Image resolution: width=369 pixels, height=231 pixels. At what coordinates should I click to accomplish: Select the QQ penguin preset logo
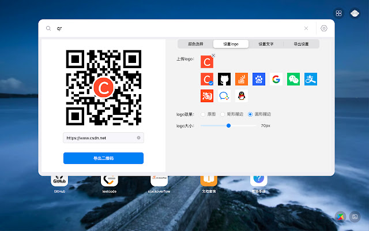pyautogui.click(x=242, y=96)
